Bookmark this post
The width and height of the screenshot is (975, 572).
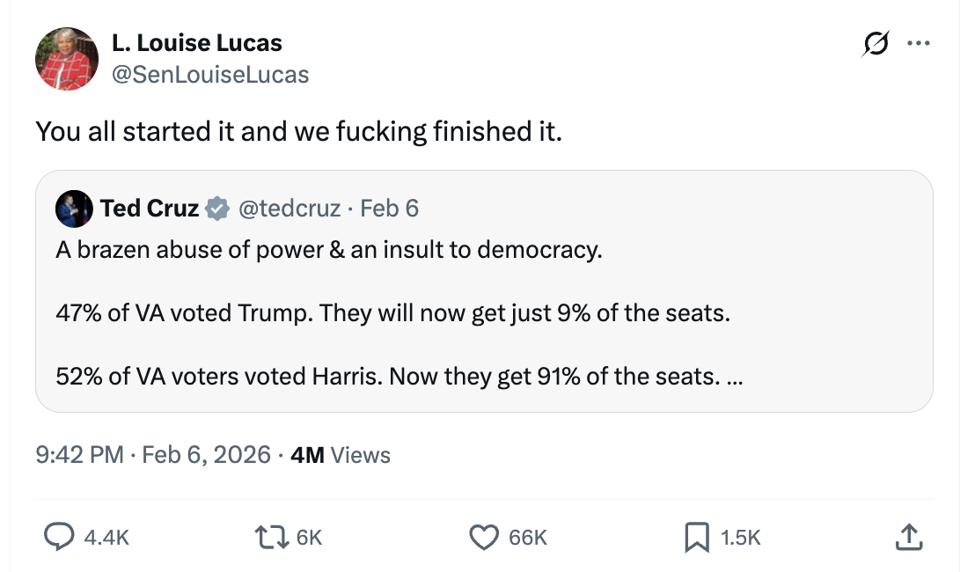point(696,536)
